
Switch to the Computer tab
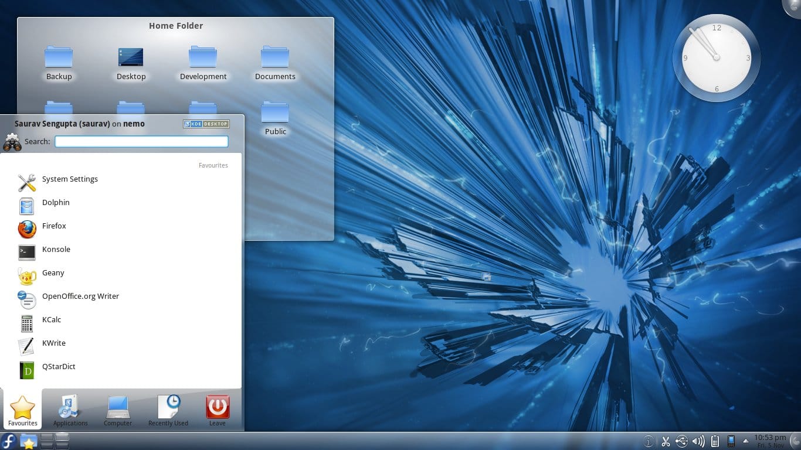[118, 410]
